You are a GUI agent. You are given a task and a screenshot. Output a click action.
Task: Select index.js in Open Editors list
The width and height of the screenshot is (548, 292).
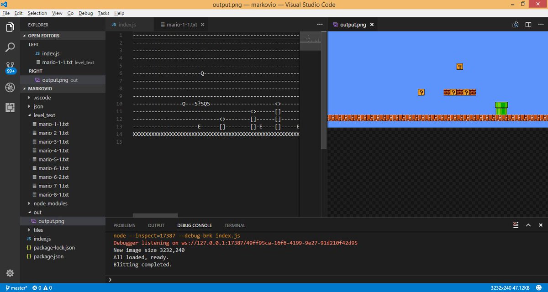click(x=63, y=53)
